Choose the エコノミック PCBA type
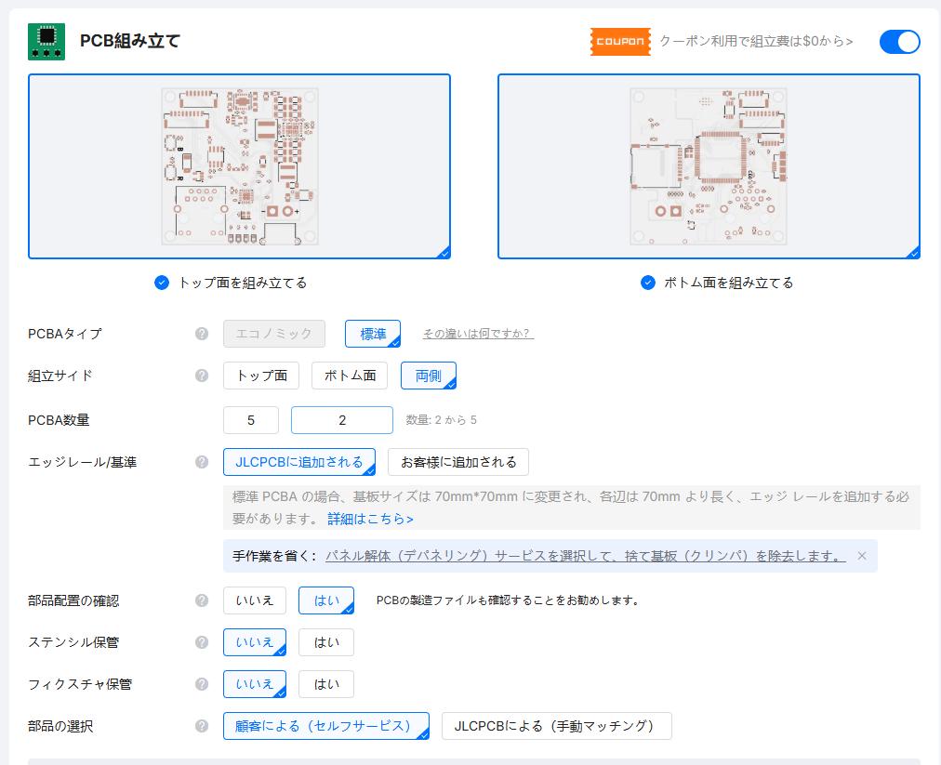941x765 pixels. (x=274, y=334)
